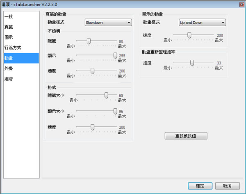This screenshot has height=194, width=246.
Task: Click the 格式 速度 slider thumb
Action: 92,127
